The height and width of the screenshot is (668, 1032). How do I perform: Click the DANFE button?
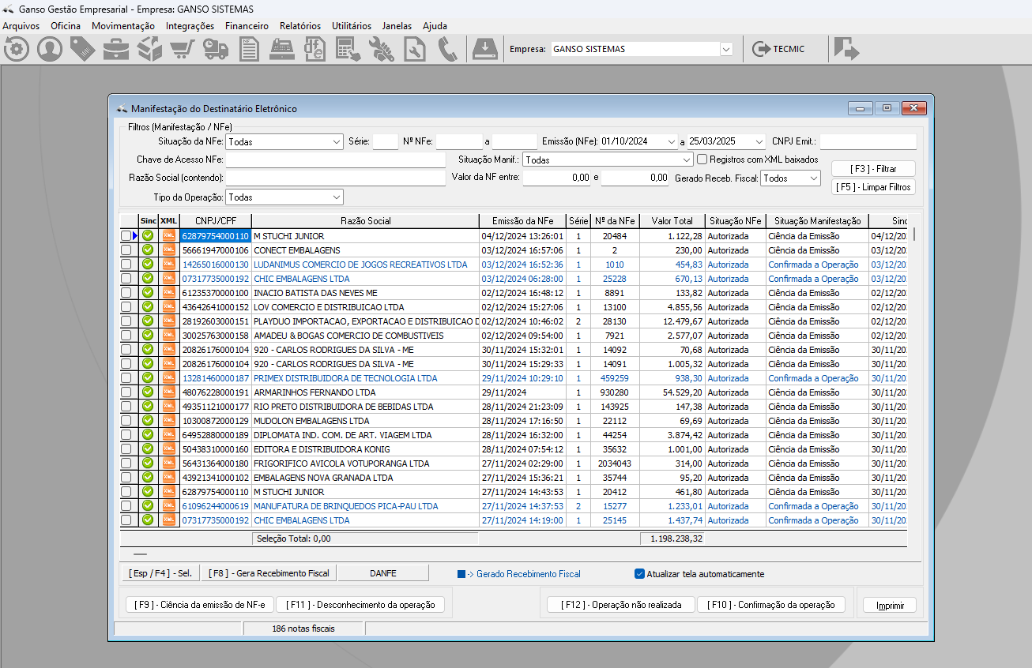click(383, 573)
